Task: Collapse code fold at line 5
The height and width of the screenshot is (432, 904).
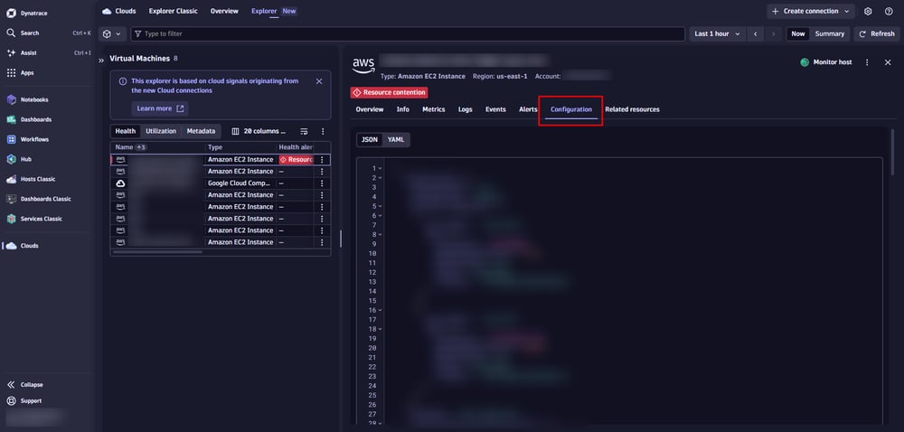Action: pyautogui.click(x=380, y=206)
